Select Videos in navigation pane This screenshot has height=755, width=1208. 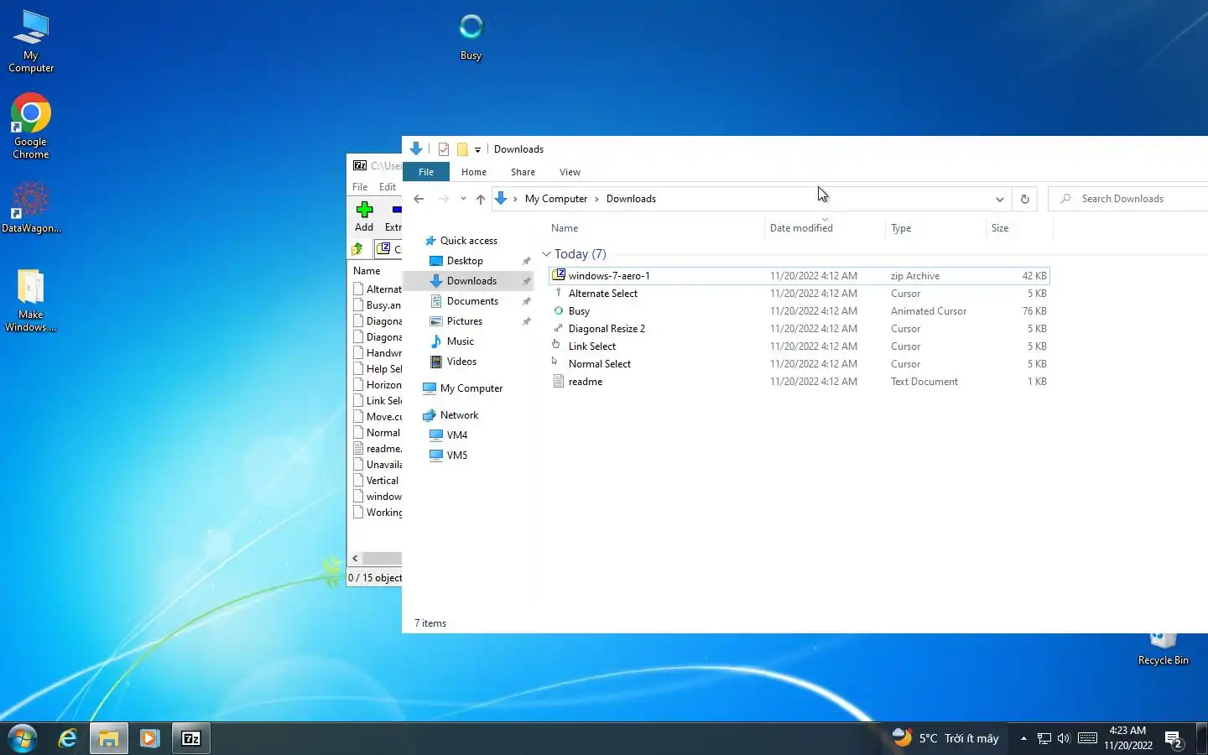(x=461, y=362)
